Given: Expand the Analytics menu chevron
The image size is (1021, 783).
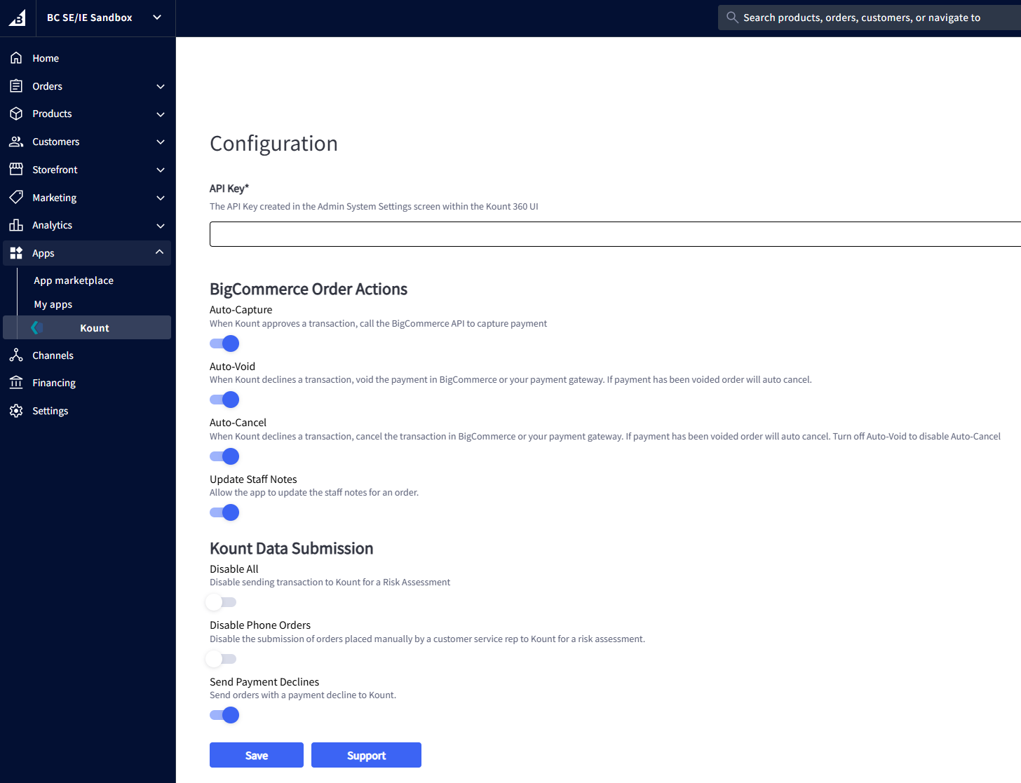Looking at the screenshot, I should click(x=161, y=226).
